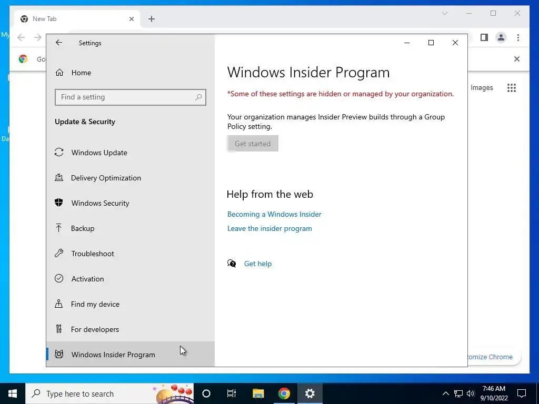Click the Delivery Optimization icon
Image resolution: width=539 pixels, height=404 pixels.
pos(59,178)
